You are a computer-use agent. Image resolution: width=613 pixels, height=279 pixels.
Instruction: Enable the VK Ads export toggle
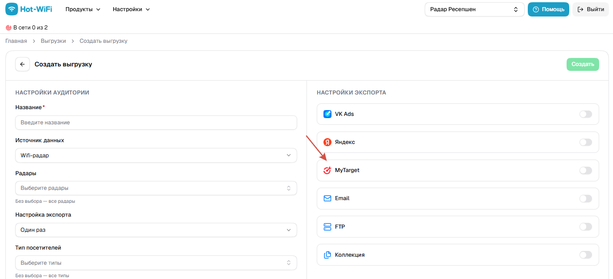[x=586, y=114]
